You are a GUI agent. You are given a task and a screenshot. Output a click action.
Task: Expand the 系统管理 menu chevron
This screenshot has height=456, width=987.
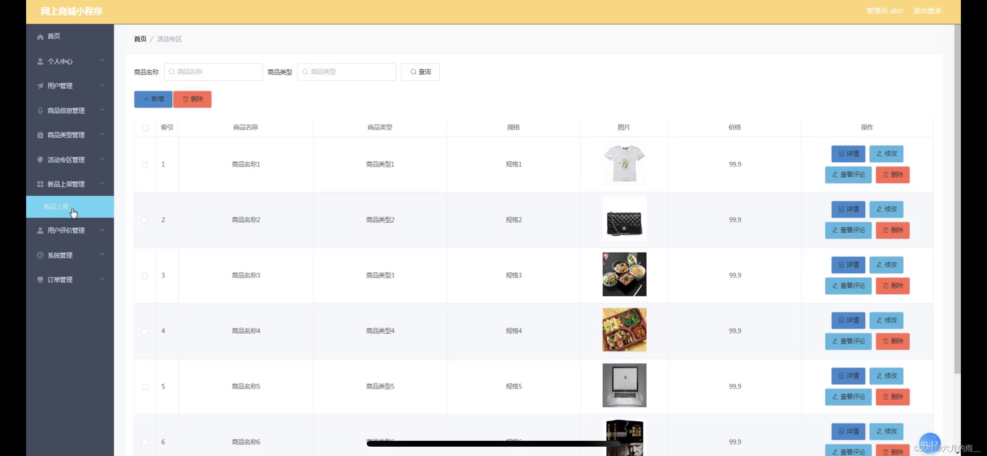102,255
